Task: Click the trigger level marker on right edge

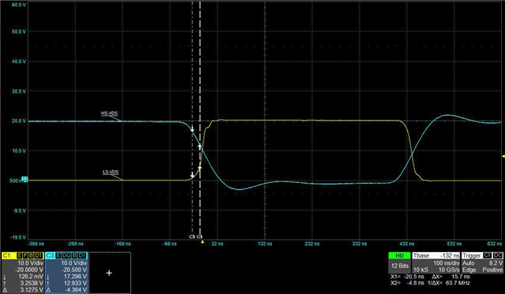Action: [x=503, y=156]
